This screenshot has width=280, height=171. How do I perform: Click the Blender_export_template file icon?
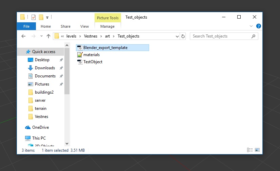click(80, 48)
